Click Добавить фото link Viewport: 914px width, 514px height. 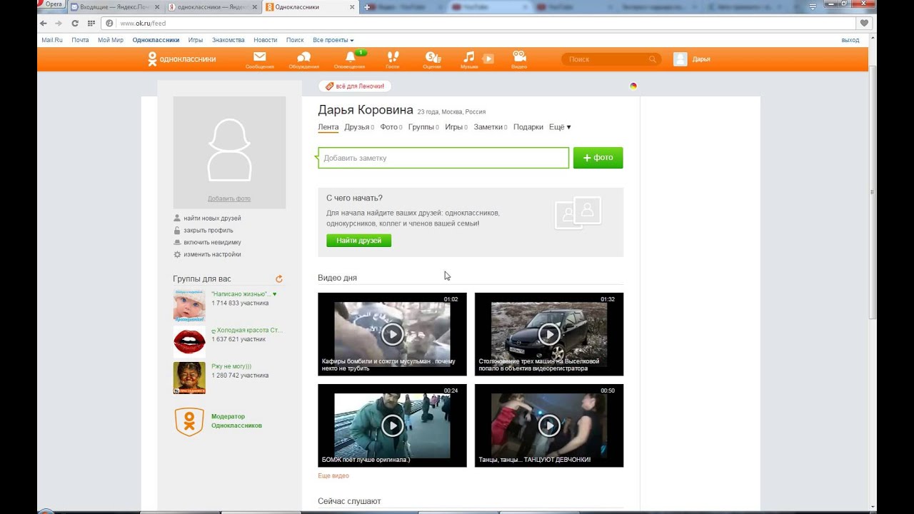(x=229, y=198)
